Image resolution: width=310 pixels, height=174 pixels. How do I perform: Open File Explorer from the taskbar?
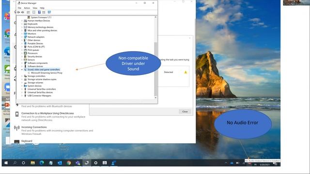pos(33,163)
